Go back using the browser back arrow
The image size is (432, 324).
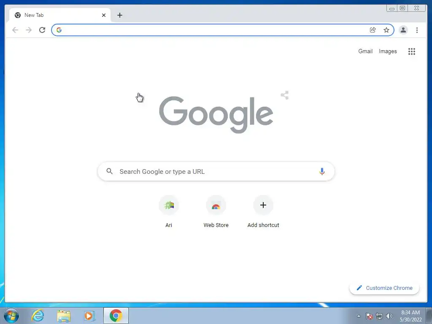click(x=15, y=30)
